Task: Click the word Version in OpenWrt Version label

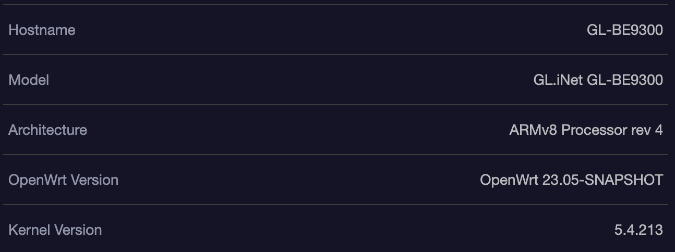Action: click(x=94, y=180)
